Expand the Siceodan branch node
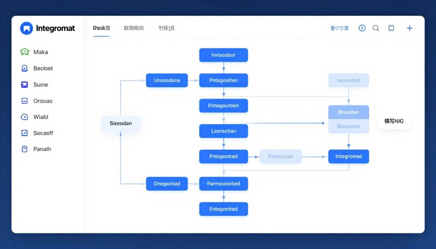 coord(120,123)
